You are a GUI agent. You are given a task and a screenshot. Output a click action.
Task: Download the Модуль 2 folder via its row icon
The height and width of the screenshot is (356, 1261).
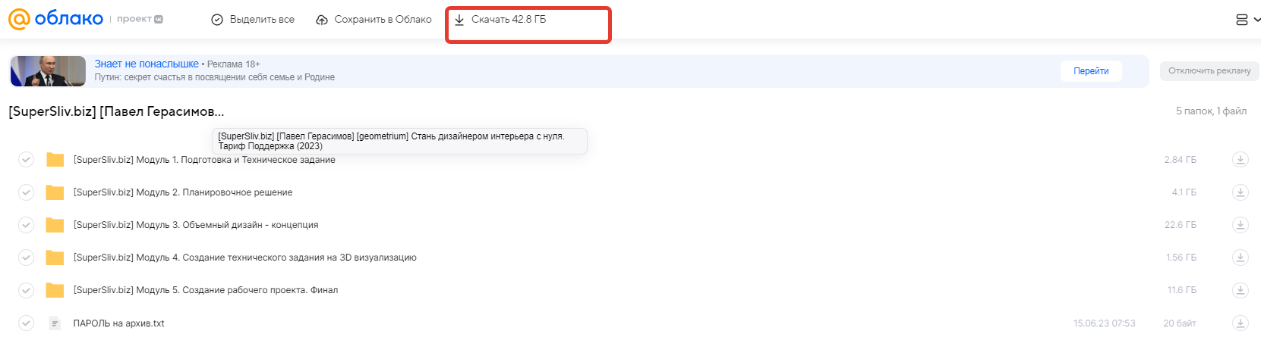(x=1240, y=192)
